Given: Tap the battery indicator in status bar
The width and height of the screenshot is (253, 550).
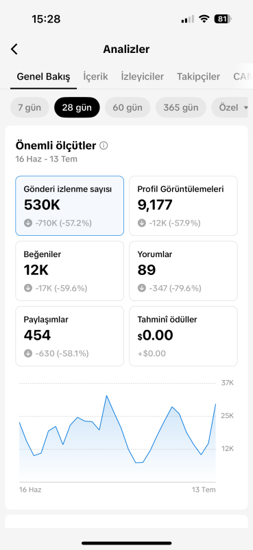Looking at the screenshot, I should [223, 19].
